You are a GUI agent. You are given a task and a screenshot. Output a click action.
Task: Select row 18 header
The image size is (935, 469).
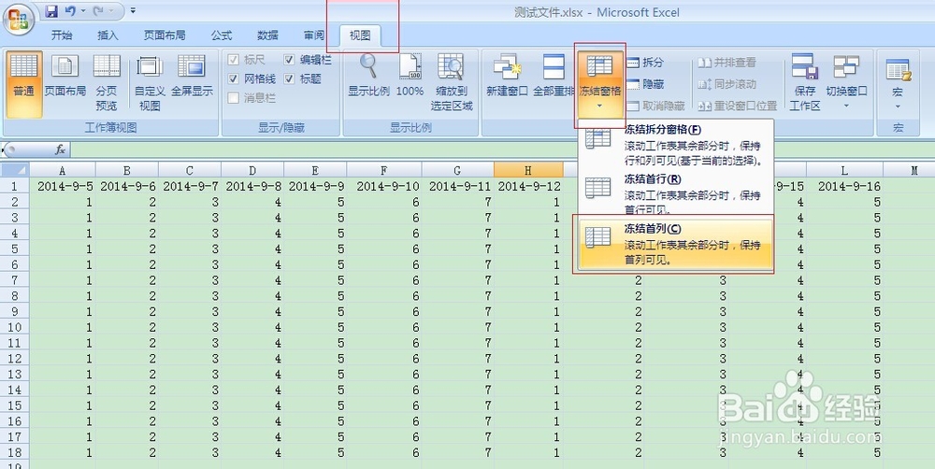14,452
